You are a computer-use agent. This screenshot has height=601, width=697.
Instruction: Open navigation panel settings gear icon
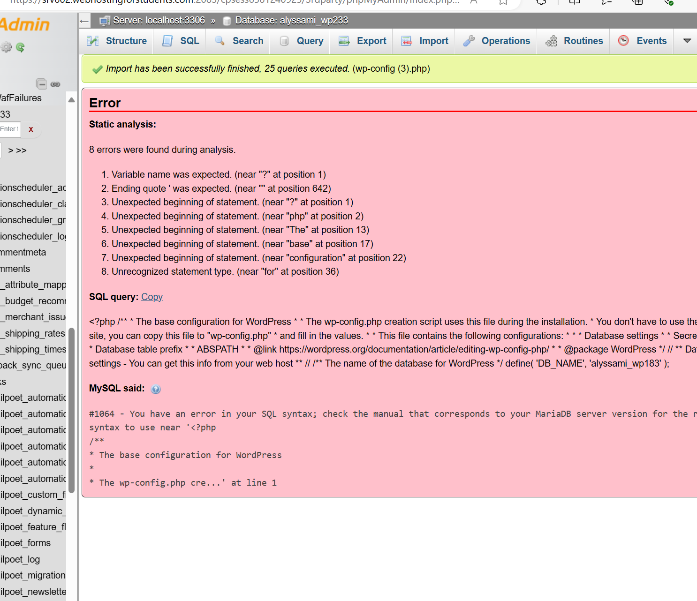[6, 47]
